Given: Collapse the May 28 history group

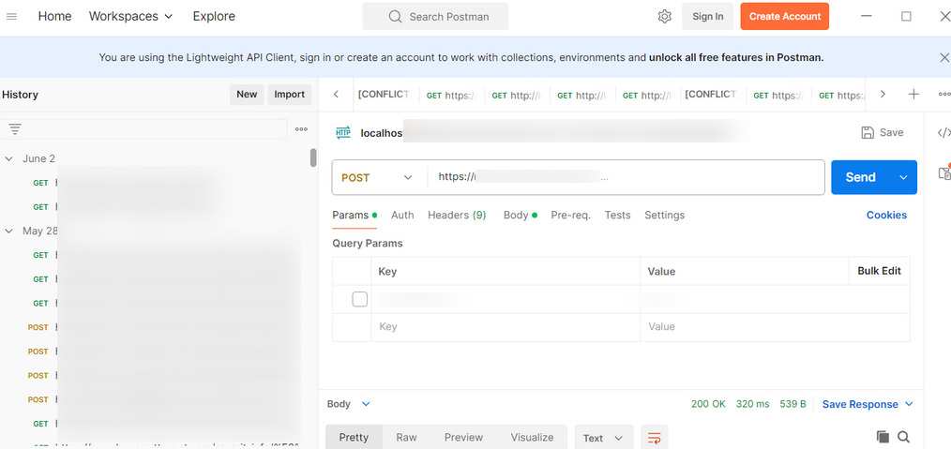Looking at the screenshot, I should coord(9,231).
